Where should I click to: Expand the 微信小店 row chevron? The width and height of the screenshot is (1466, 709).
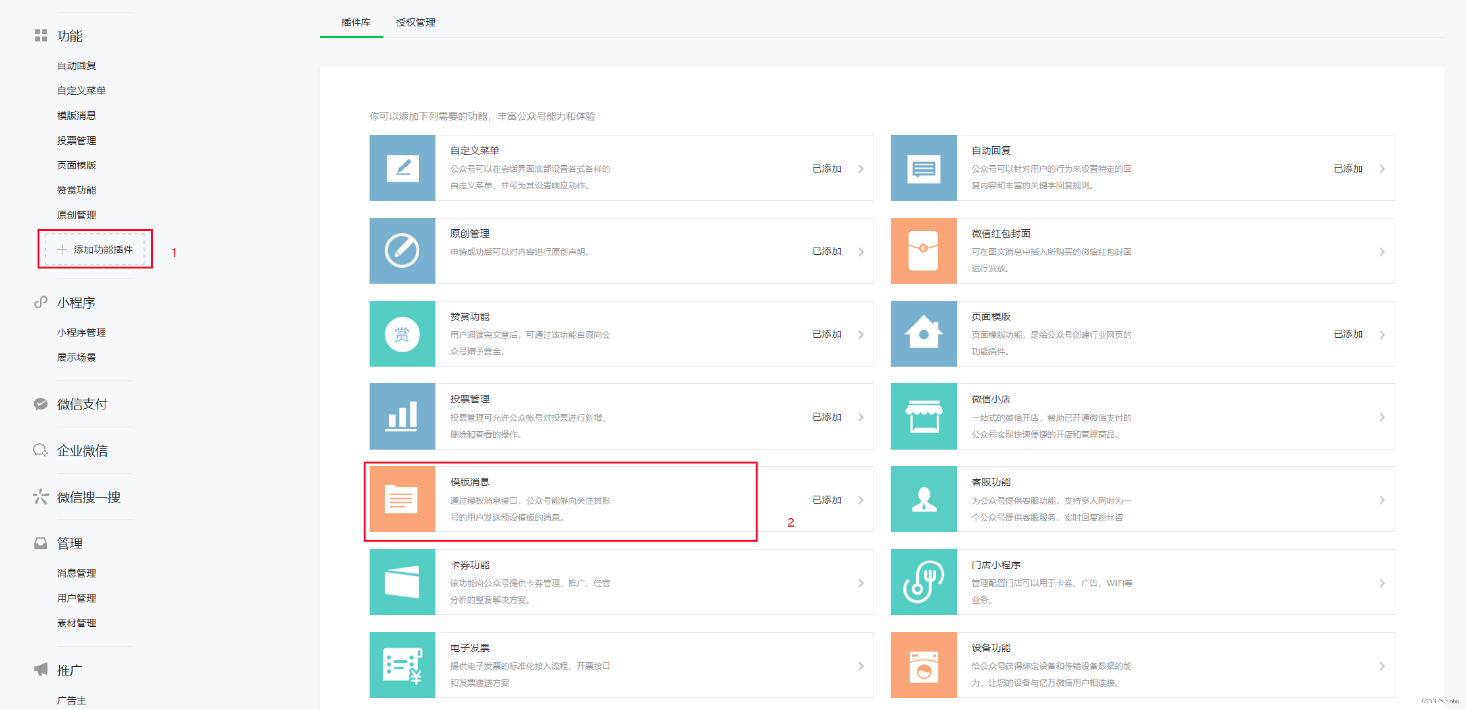point(1382,417)
